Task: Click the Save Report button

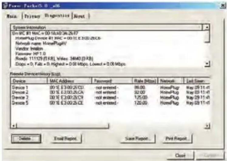Action: 138,139
